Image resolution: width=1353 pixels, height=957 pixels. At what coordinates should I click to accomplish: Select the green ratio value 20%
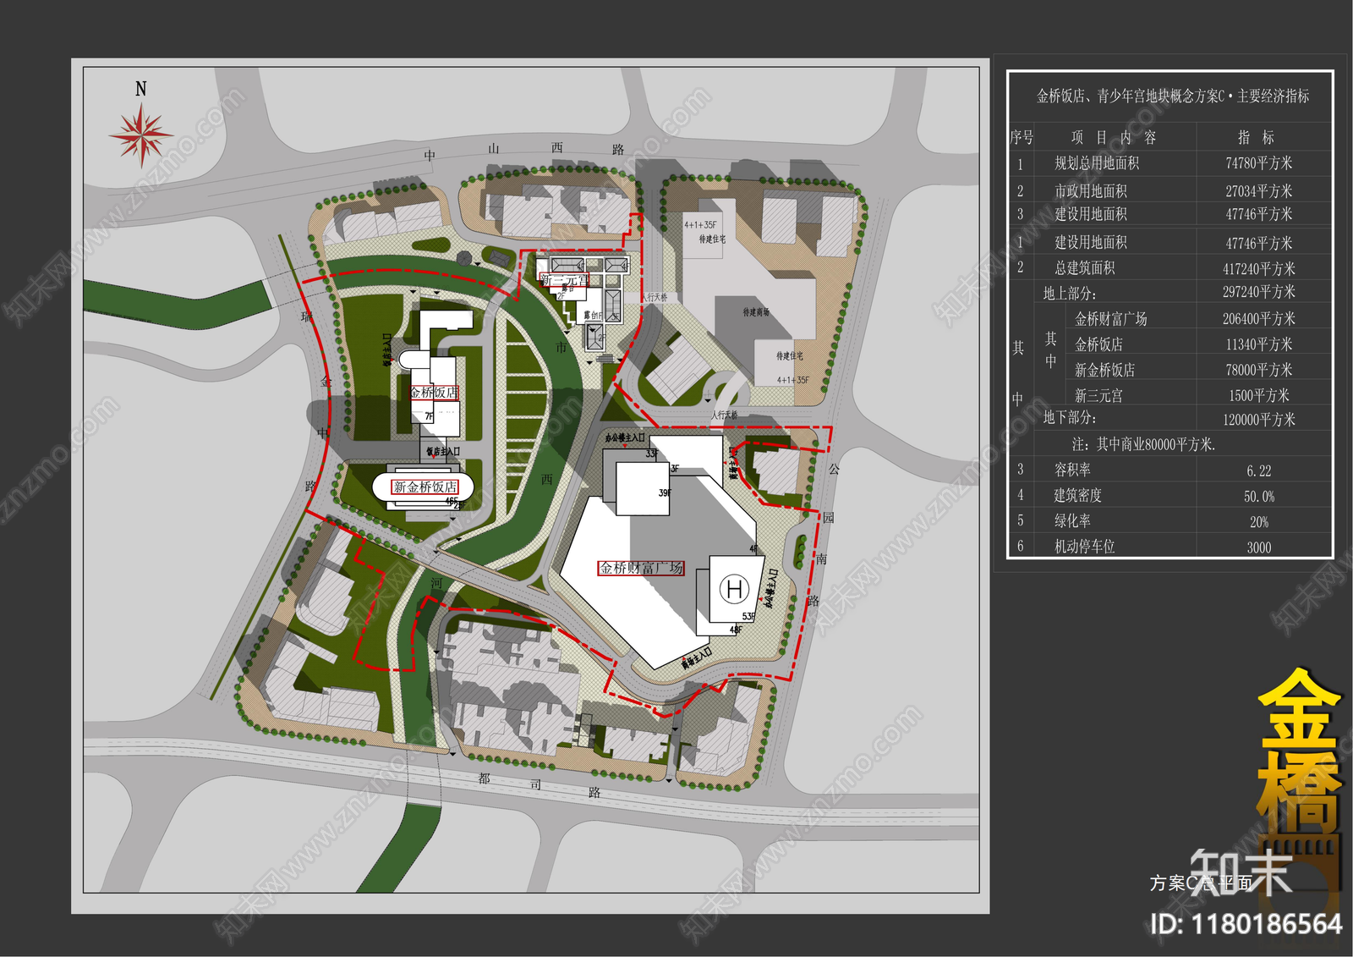click(1259, 522)
